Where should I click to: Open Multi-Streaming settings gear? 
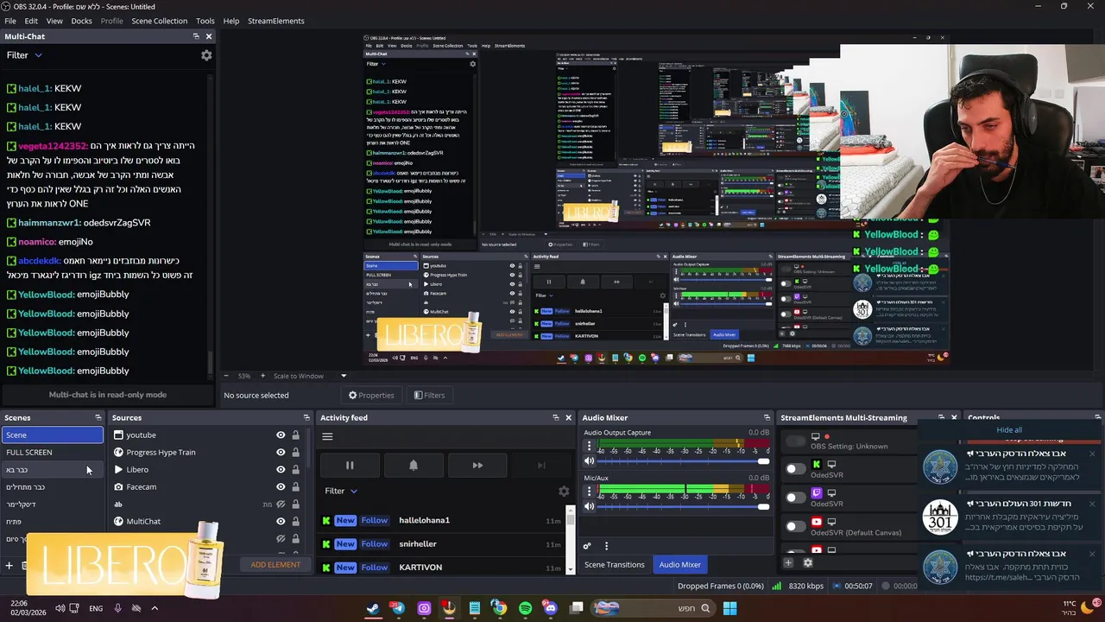pos(808,563)
